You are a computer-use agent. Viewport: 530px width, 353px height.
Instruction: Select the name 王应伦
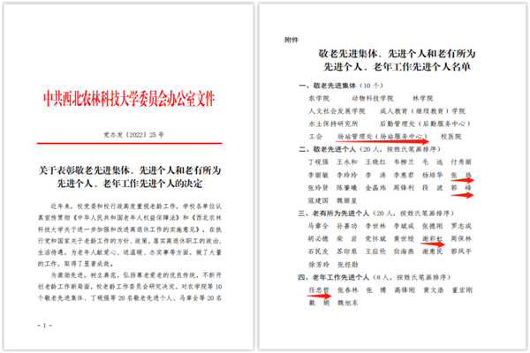tap(375, 252)
